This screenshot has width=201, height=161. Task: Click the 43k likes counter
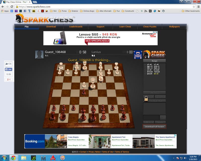9,64
